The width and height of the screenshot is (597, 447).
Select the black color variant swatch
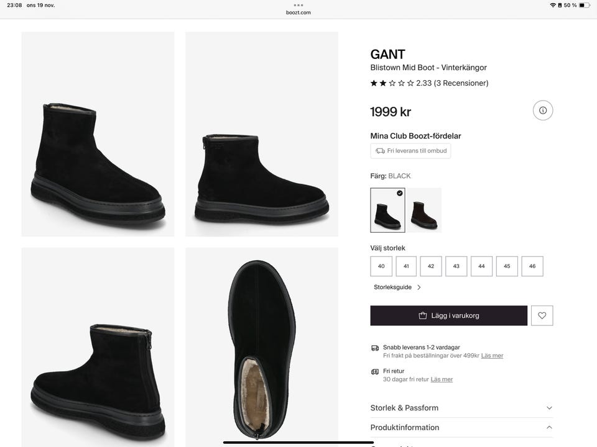point(387,210)
